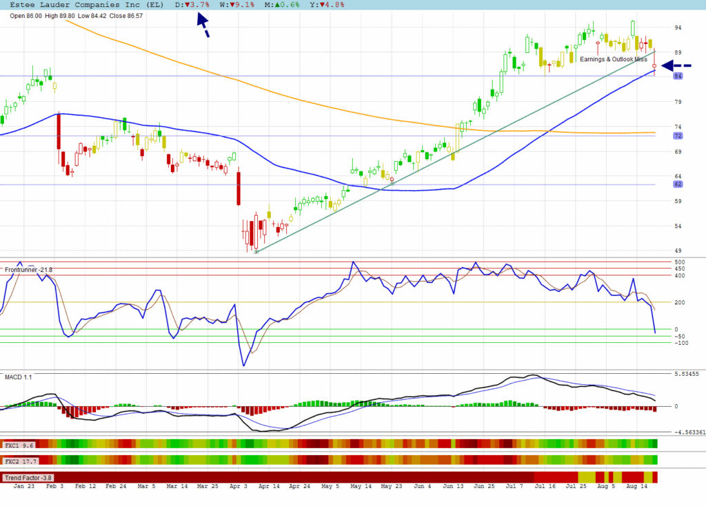This screenshot has height=506, width=706.
Task: Select the yearly change Y: 4.8% value
Action: [327, 5]
